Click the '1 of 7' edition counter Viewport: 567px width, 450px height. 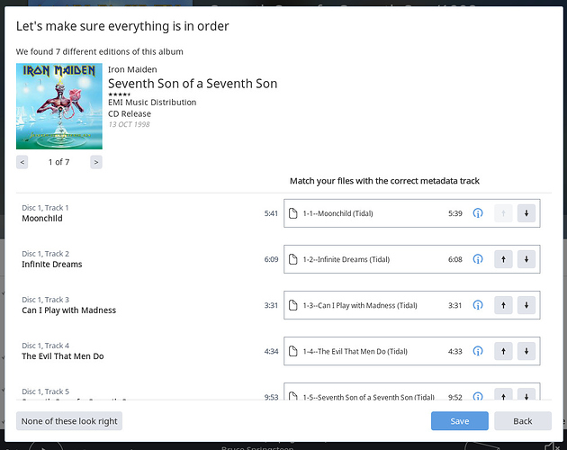[x=58, y=162]
